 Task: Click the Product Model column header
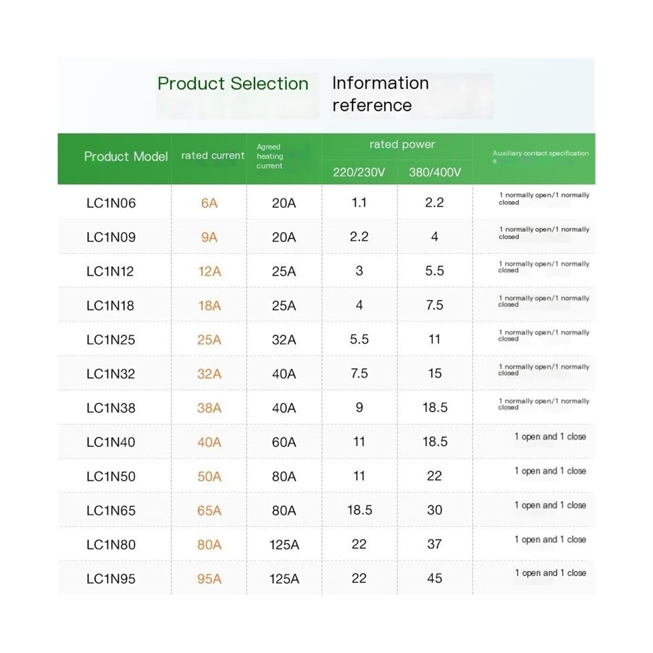pyautogui.click(x=126, y=156)
